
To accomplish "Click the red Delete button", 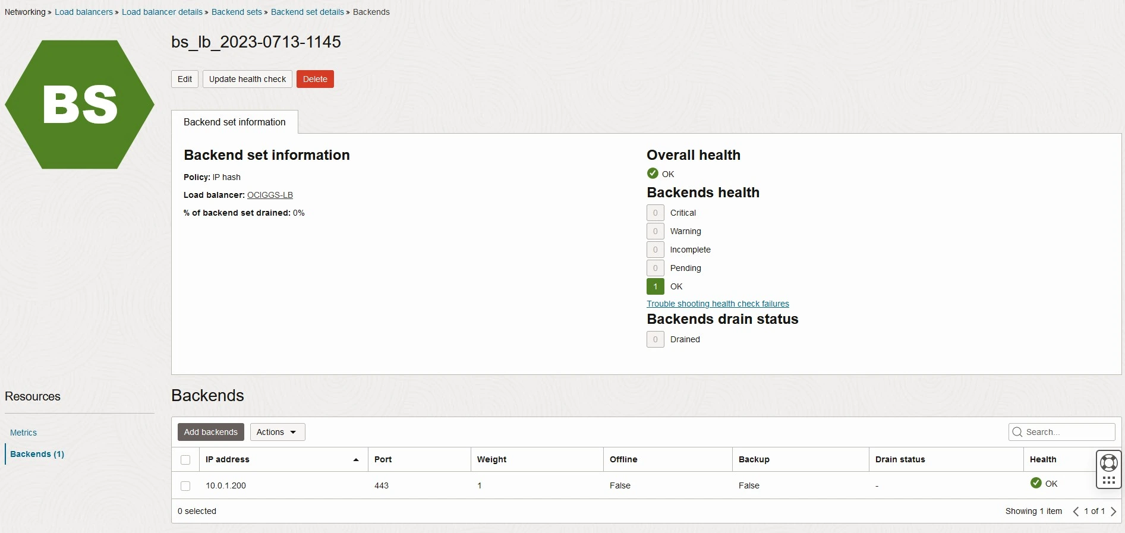I will (315, 79).
